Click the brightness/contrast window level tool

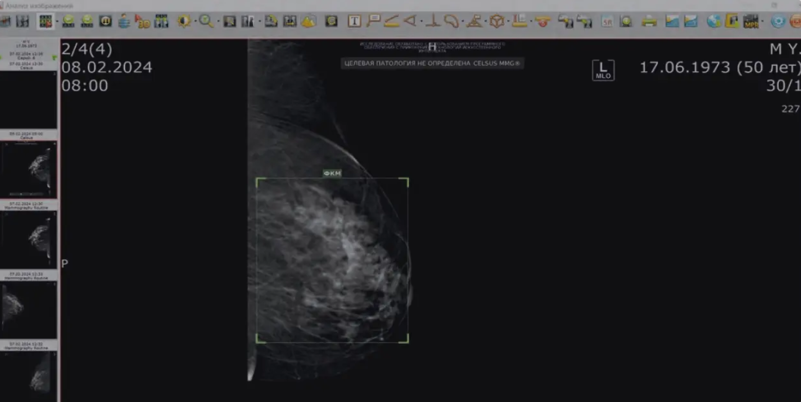coord(183,21)
